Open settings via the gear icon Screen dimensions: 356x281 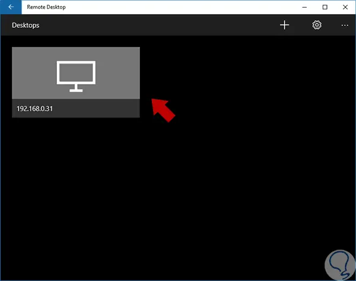tap(317, 25)
